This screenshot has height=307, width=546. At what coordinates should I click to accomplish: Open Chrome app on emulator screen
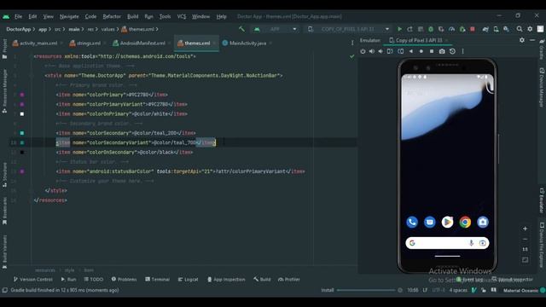(x=465, y=222)
